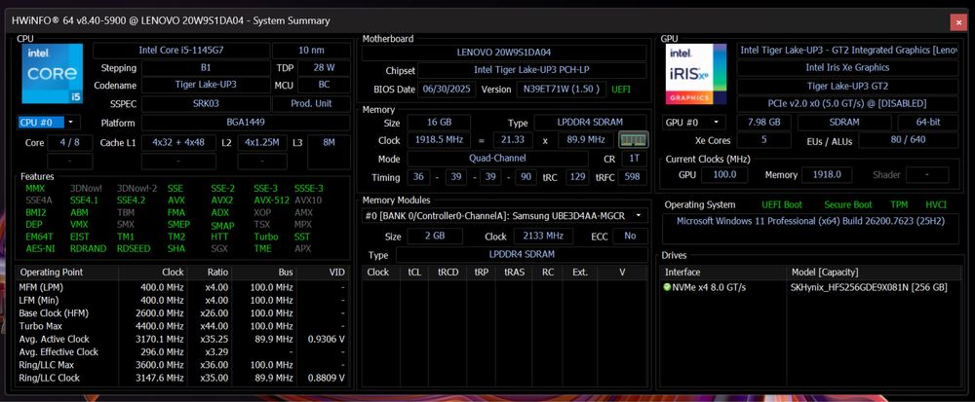This screenshot has width=975, height=402.
Task: Click the GPU memory clock 1918.0 field
Action: pos(827,175)
